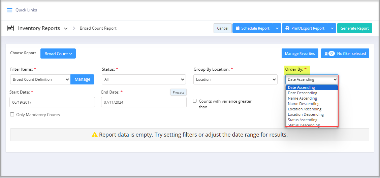
Task: Enable the Only Mandatory Counts checkbox
Action: click(13, 115)
